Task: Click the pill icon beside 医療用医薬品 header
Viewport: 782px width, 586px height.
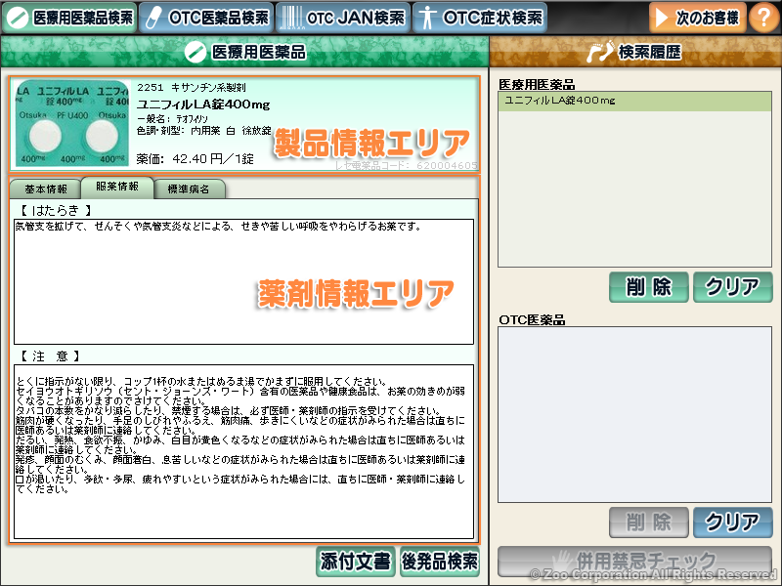Action: [x=195, y=52]
